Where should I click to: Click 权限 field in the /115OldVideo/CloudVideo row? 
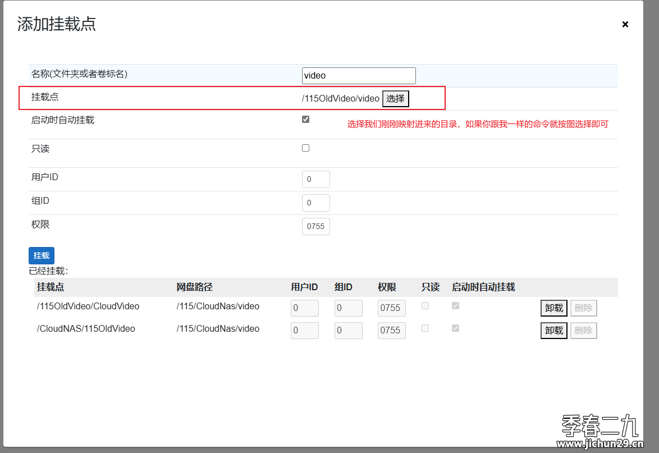point(391,308)
